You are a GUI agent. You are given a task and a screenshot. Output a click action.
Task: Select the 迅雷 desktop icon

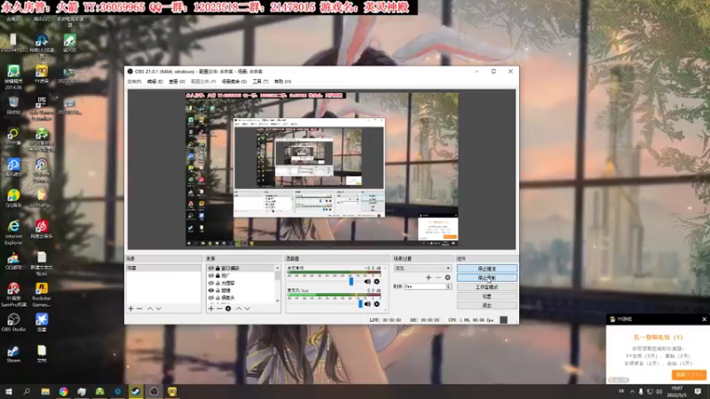click(42, 322)
